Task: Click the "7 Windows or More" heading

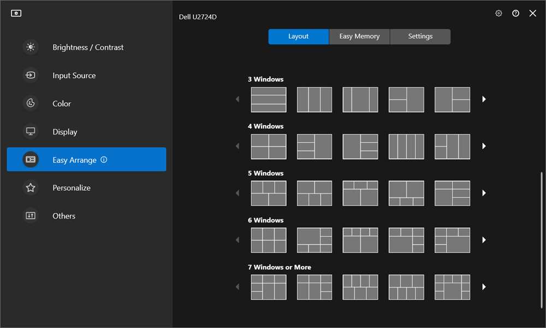Action: [280, 267]
